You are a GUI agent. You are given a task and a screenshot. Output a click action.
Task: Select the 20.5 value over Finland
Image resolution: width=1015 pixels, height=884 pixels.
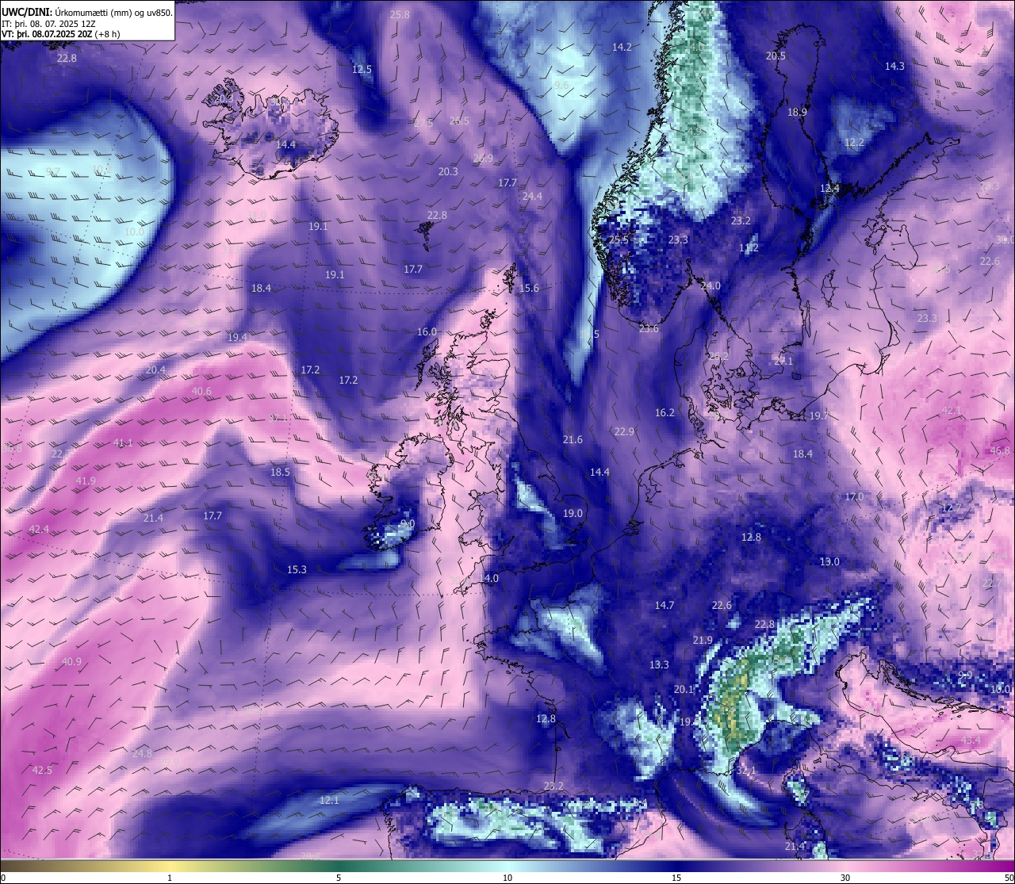point(776,55)
